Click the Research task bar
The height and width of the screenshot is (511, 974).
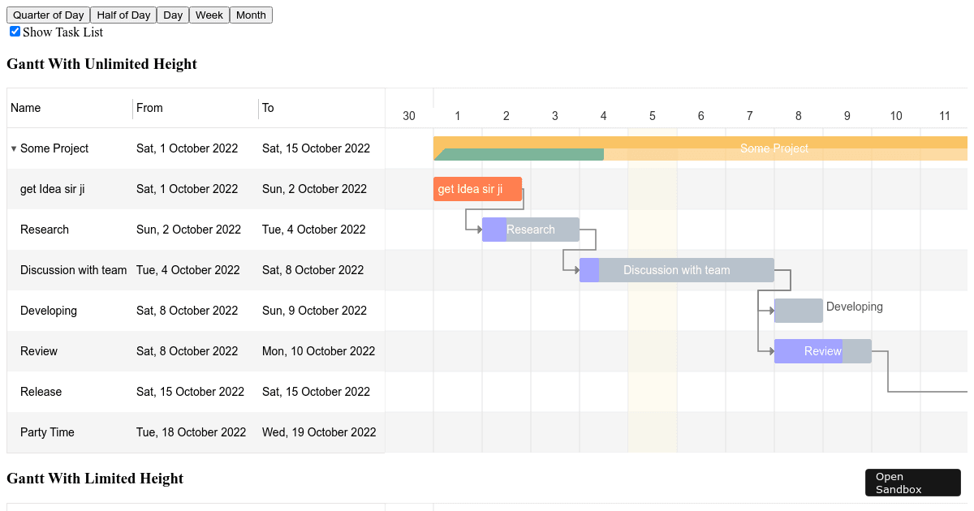tap(532, 230)
